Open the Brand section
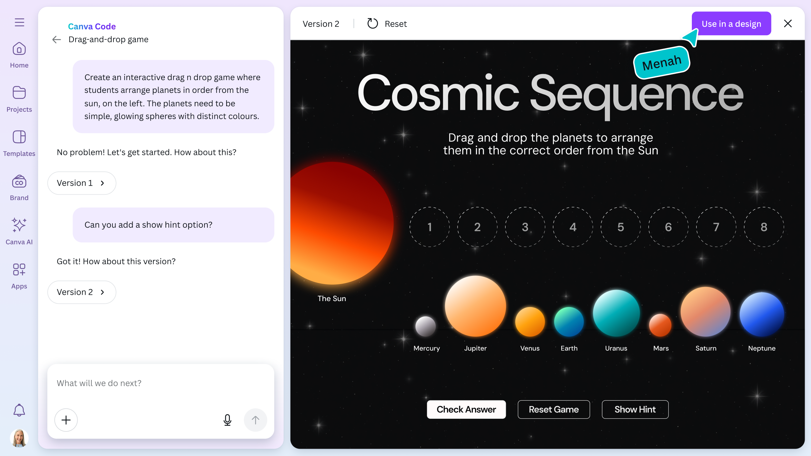The width and height of the screenshot is (811, 456). [19, 186]
